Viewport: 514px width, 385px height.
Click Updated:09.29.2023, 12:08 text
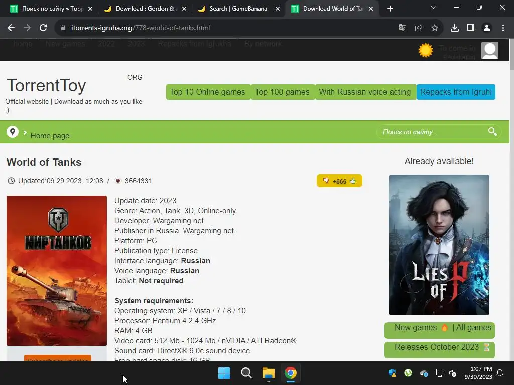61,181
